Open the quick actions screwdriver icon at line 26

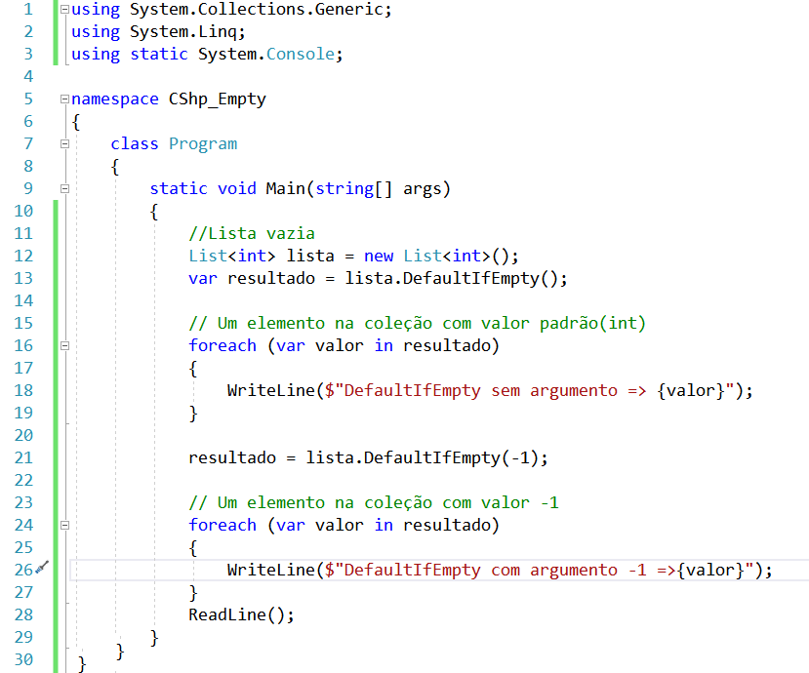pos(42,568)
